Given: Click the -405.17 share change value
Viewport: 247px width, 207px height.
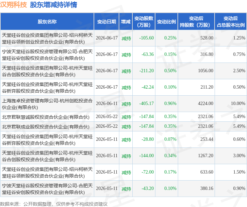Looking at the screenshot, I should click(146, 103).
